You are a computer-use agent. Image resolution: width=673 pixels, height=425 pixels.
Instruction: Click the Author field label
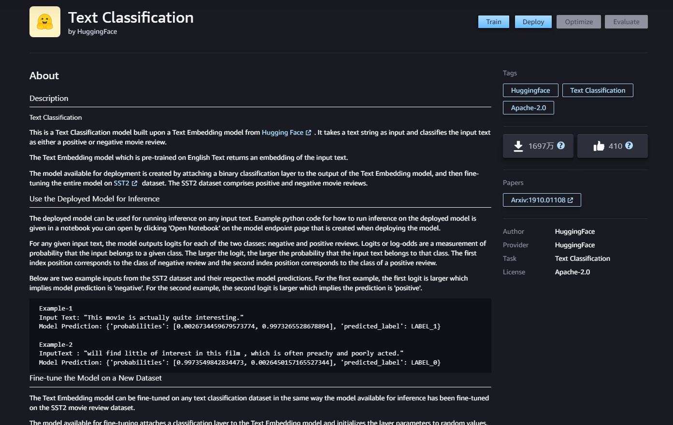click(x=514, y=231)
